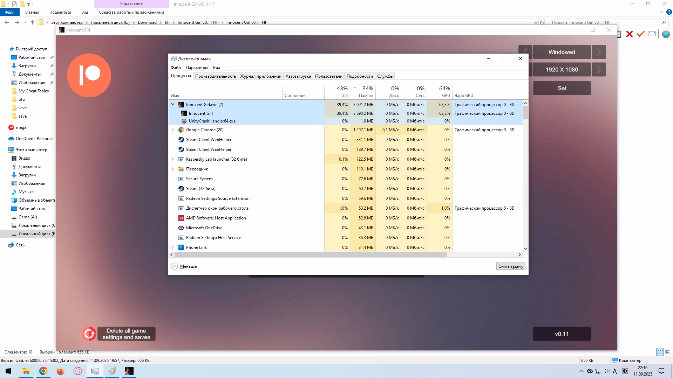The image size is (673, 378).
Task: Click the Windowed display mode button
Action: pyautogui.click(x=562, y=52)
